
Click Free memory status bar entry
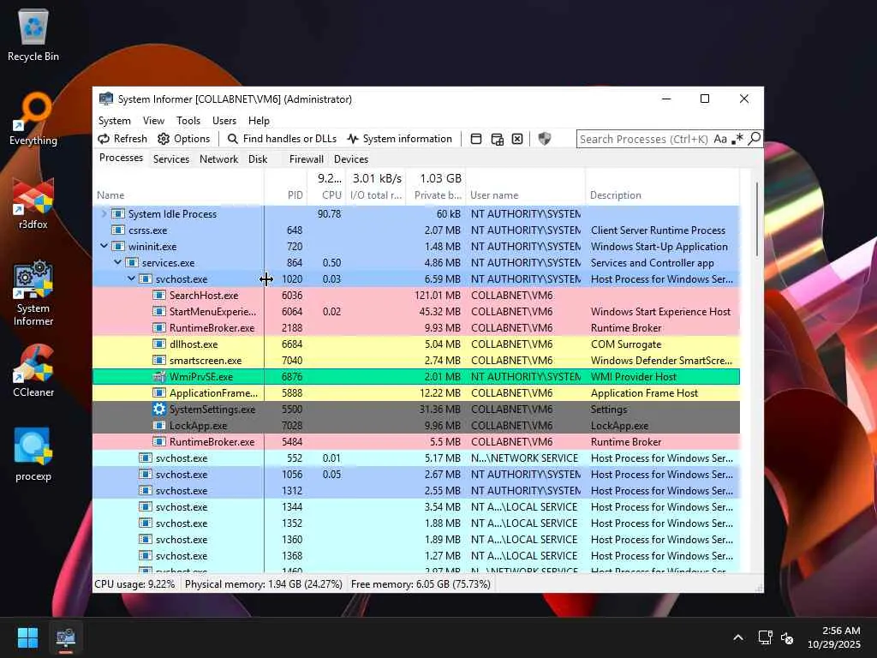point(421,584)
